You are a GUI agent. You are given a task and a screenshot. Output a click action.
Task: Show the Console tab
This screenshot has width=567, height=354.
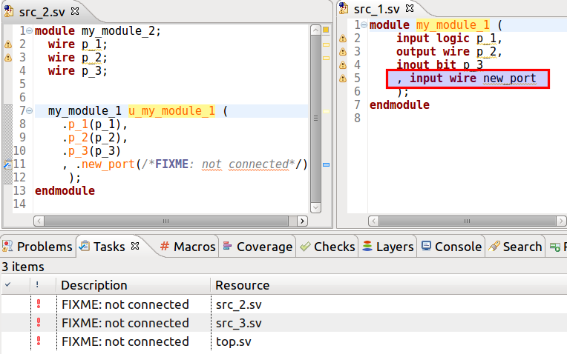point(452,247)
